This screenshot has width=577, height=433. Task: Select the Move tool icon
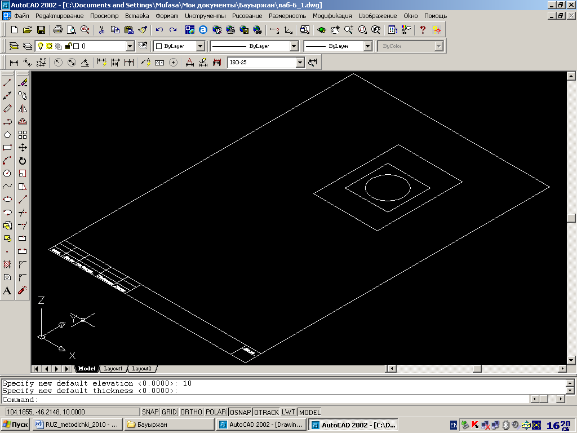(x=23, y=148)
